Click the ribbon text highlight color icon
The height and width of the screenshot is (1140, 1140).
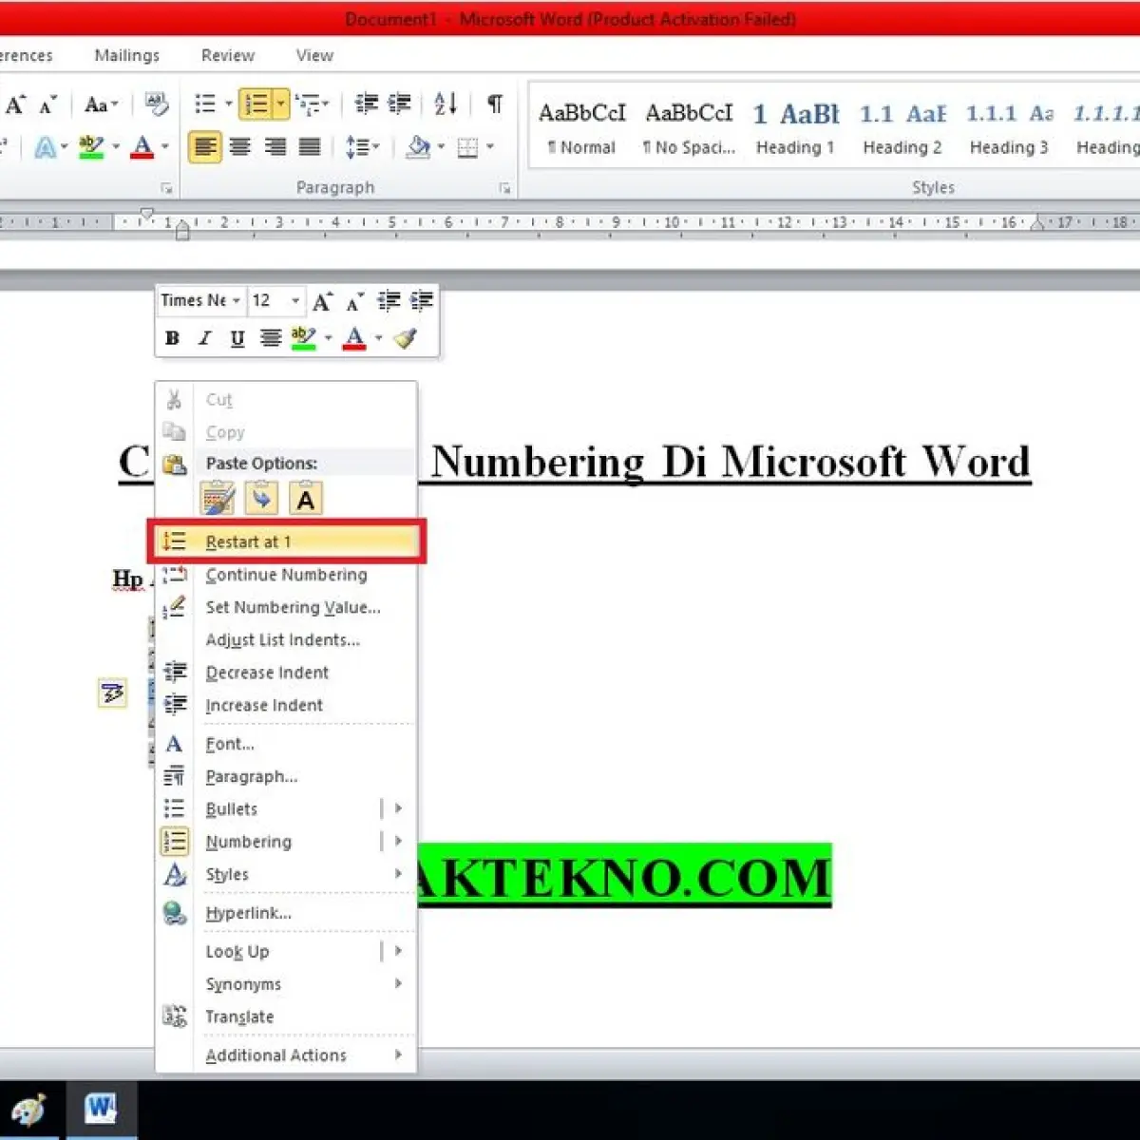click(92, 147)
